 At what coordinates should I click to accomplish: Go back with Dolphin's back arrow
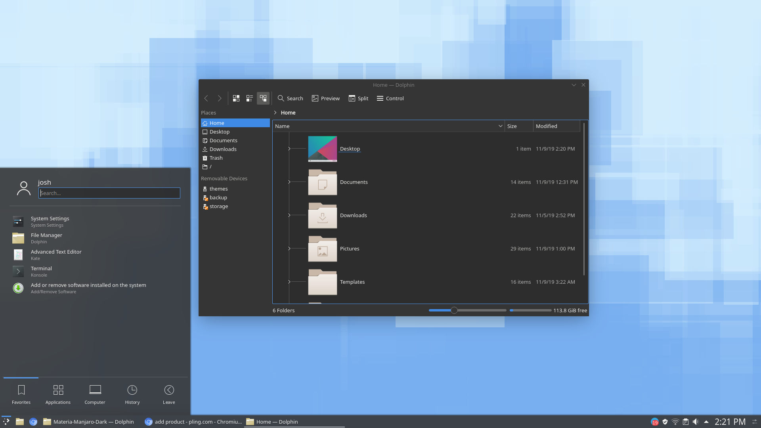[x=206, y=98]
